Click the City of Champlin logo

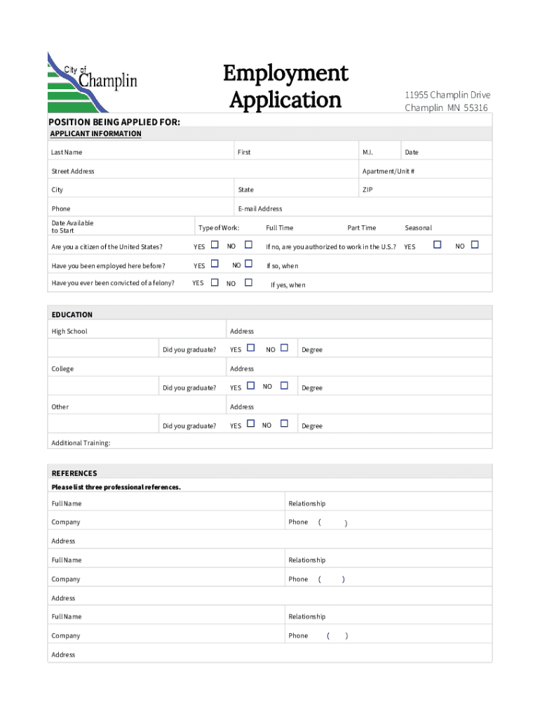pyautogui.click(x=92, y=82)
